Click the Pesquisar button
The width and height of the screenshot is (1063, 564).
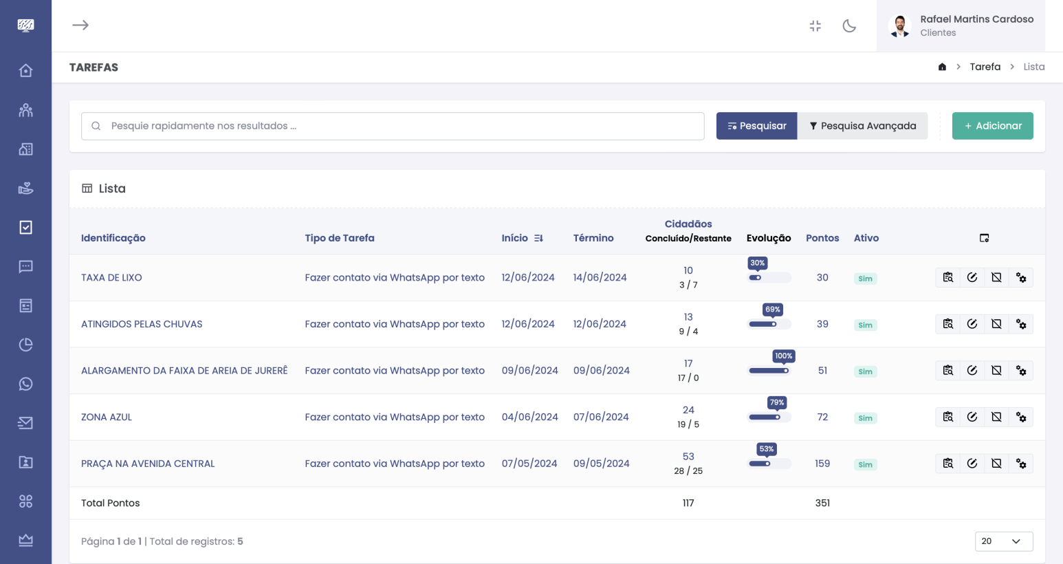pyautogui.click(x=756, y=126)
